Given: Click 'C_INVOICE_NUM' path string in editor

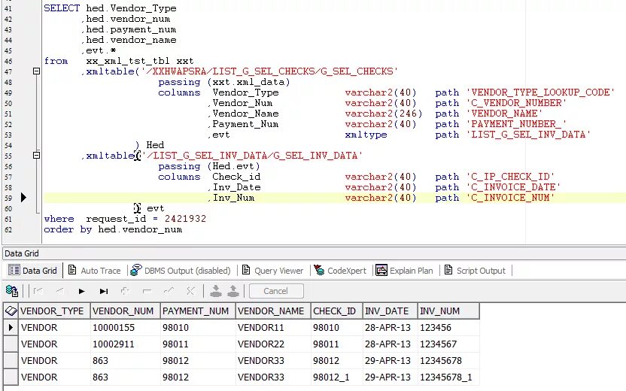Looking at the screenshot, I should [510, 198].
